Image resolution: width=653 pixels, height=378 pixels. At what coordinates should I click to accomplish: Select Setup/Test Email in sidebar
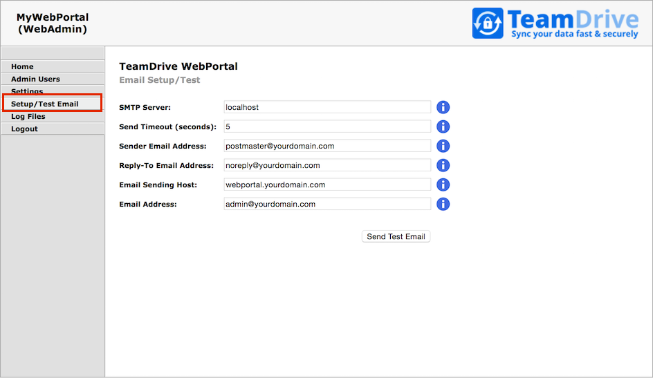point(53,103)
